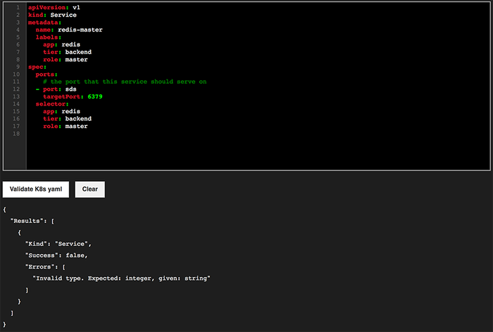Viewport: 493px width, 332px height.
Task: Place cursor on the 'sds' port value
Action: [71, 89]
